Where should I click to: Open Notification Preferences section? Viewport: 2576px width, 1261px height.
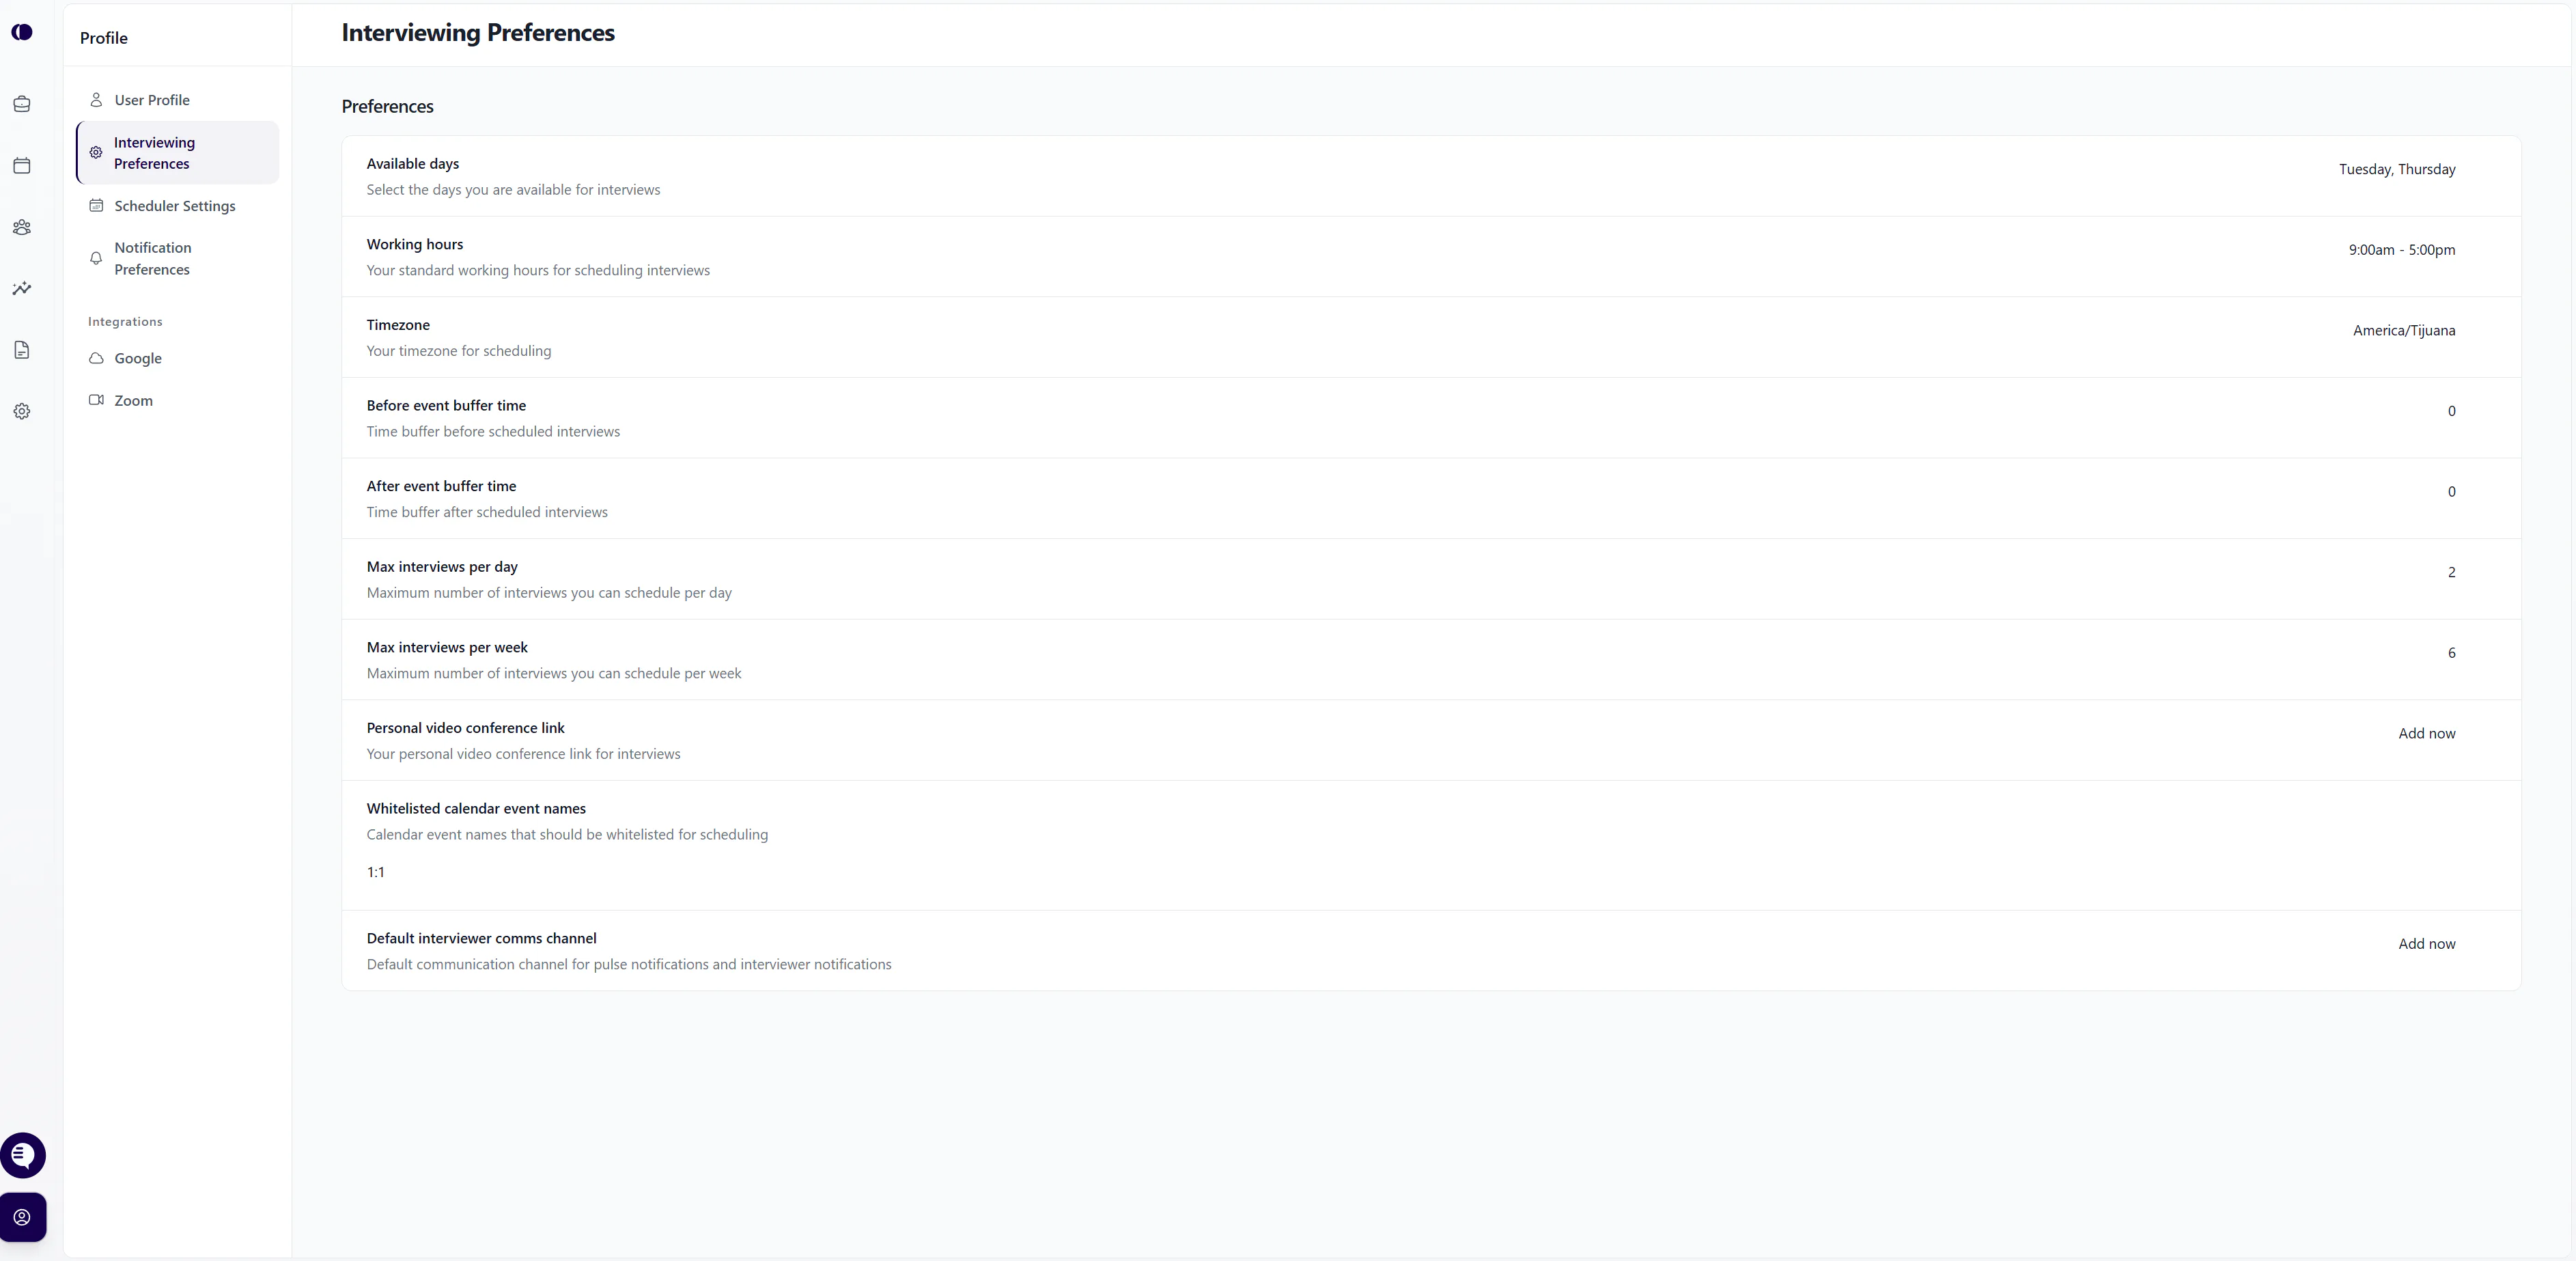(x=178, y=259)
